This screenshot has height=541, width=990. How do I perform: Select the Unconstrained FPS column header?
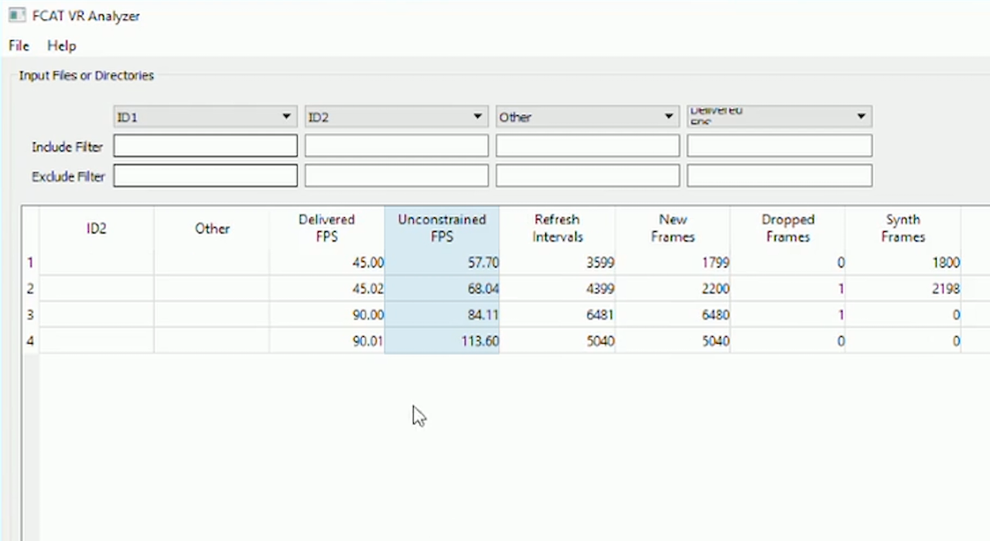[442, 228]
